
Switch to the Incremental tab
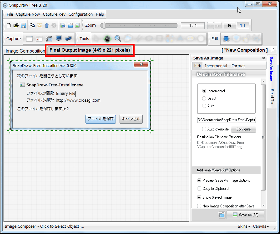pos(216,66)
